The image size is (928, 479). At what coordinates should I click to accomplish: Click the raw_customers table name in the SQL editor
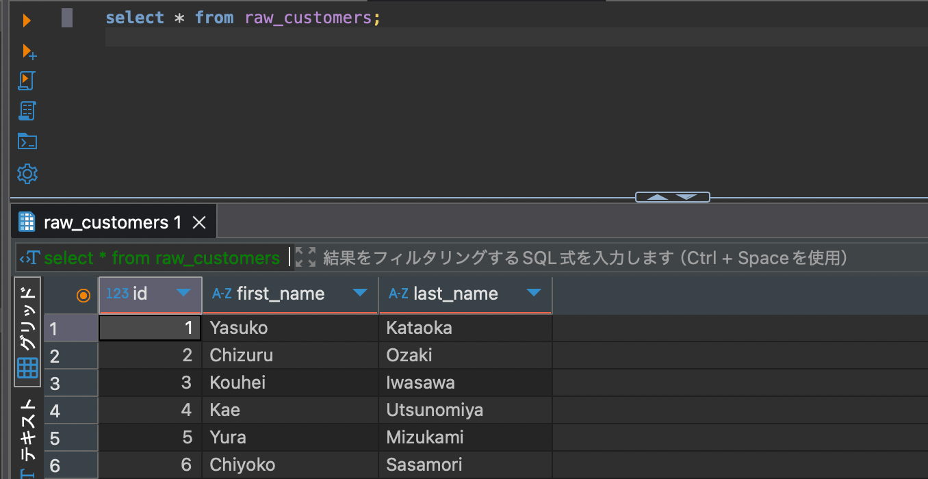point(308,18)
